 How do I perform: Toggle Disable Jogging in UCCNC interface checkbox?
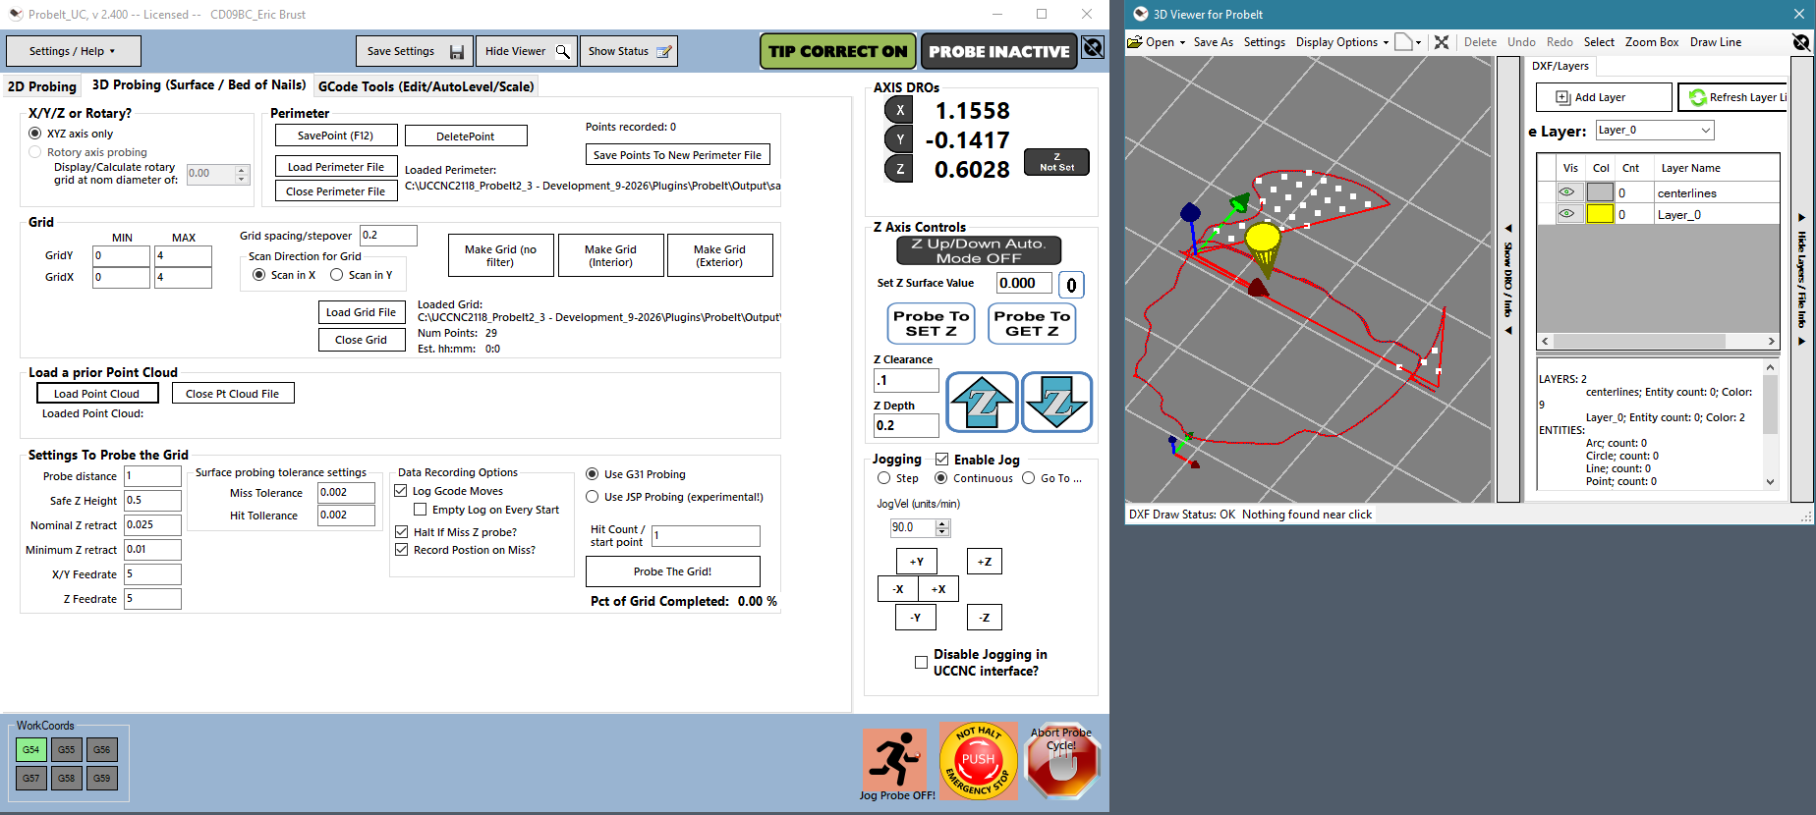[x=921, y=663]
